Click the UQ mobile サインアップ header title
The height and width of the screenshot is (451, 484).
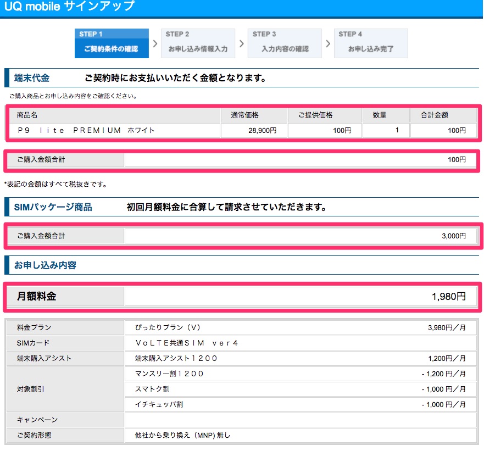[x=69, y=7]
